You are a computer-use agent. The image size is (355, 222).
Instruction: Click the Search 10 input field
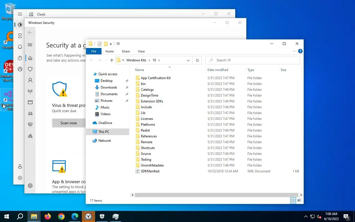tap(253, 60)
